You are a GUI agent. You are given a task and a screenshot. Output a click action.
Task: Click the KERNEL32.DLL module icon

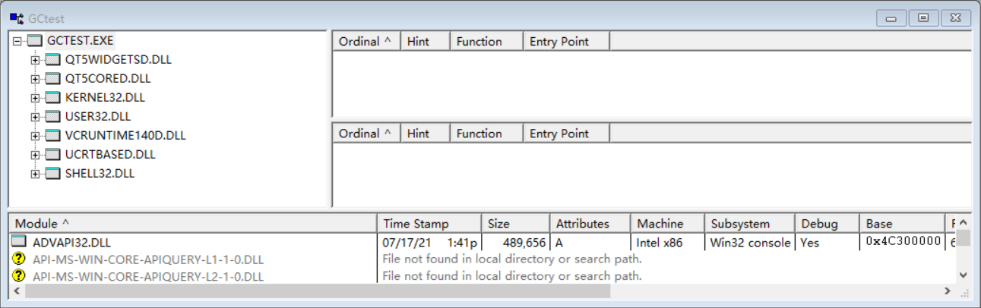click(x=52, y=97)
